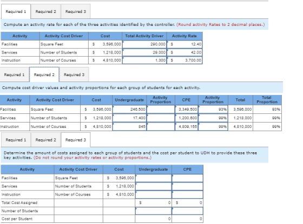This screenshot has width=303, height=224.
Task: Edit Services total activity driver 29,000 field
Action: [x=144, y=52]
